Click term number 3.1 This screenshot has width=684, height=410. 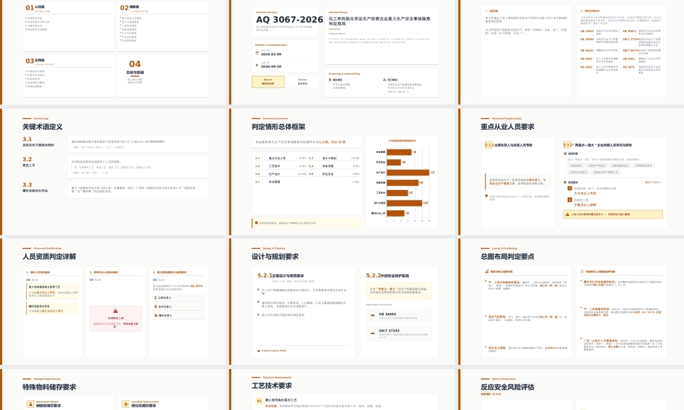tap(27, 139)
